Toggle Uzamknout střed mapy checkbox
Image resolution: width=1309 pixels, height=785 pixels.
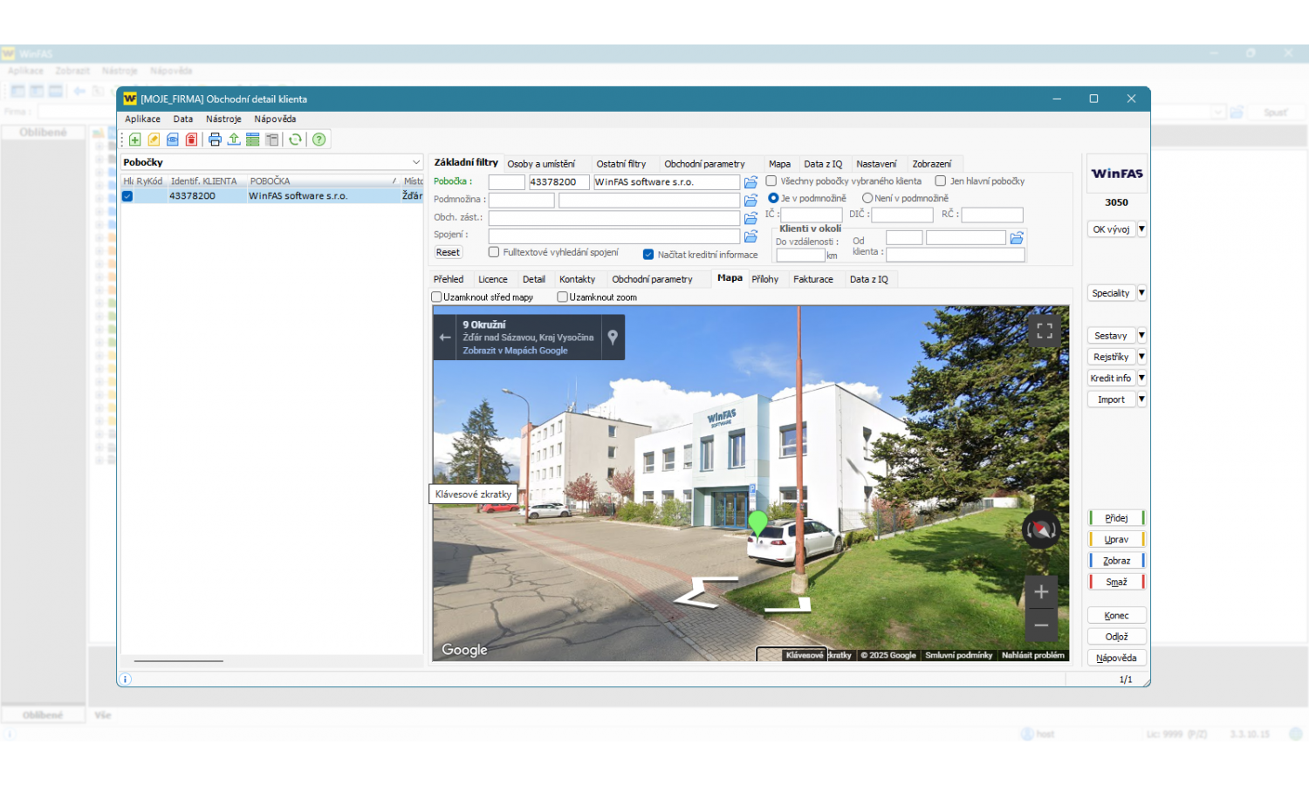[437, 297]
